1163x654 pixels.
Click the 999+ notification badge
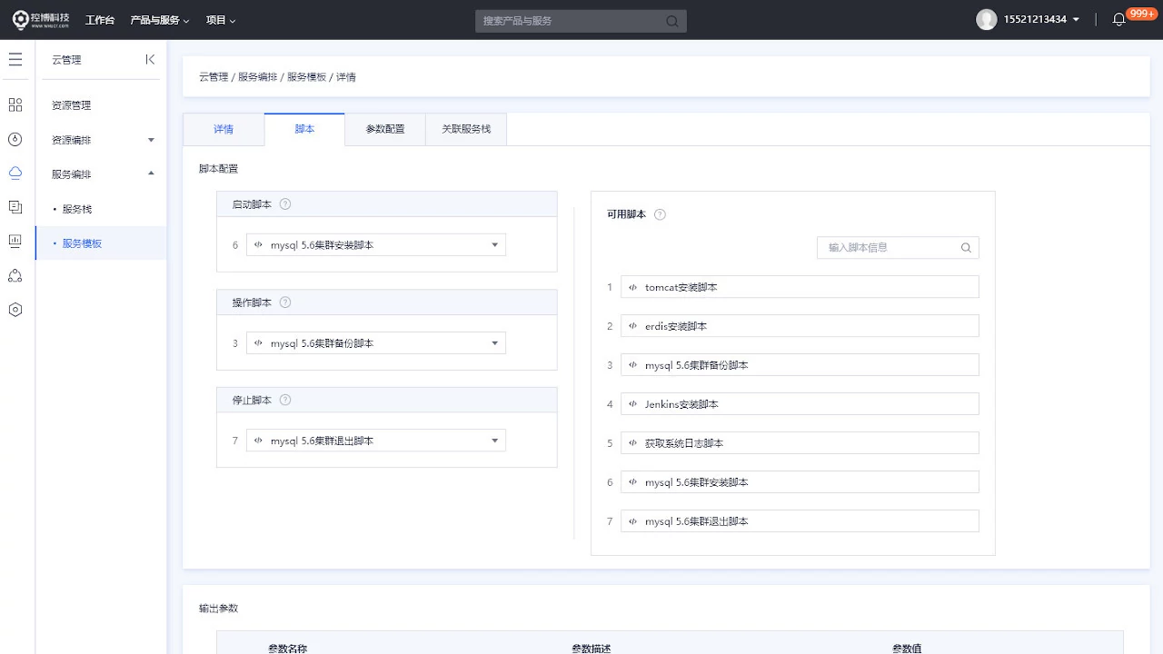pyautogui.click(x=1140, y=14)
